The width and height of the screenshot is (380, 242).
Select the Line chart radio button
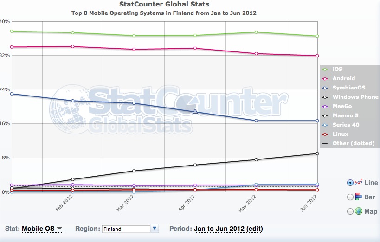coord(350,183)
